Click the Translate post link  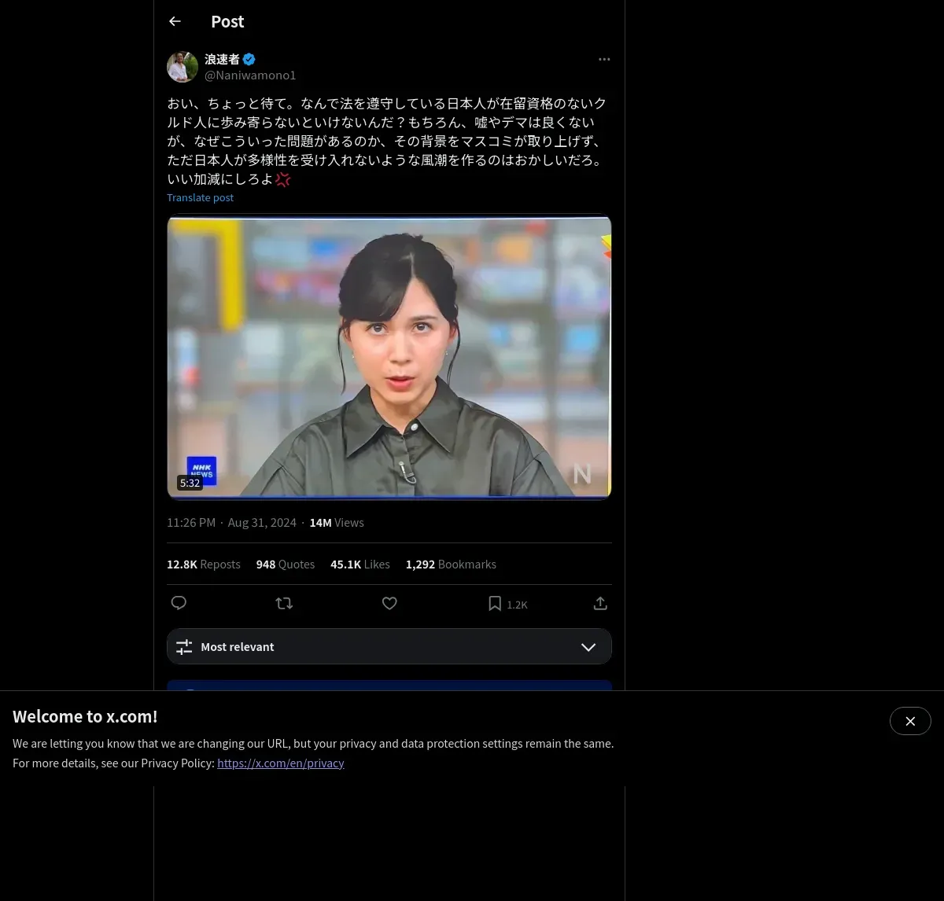point(200,197)
